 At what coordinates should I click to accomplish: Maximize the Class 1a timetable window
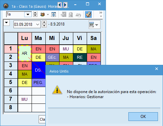tap(87, 4)
